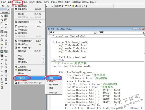Click the End (stop) button in the toolbar
The width and height of the screenshot is (145, 110).
click(53, 6)
